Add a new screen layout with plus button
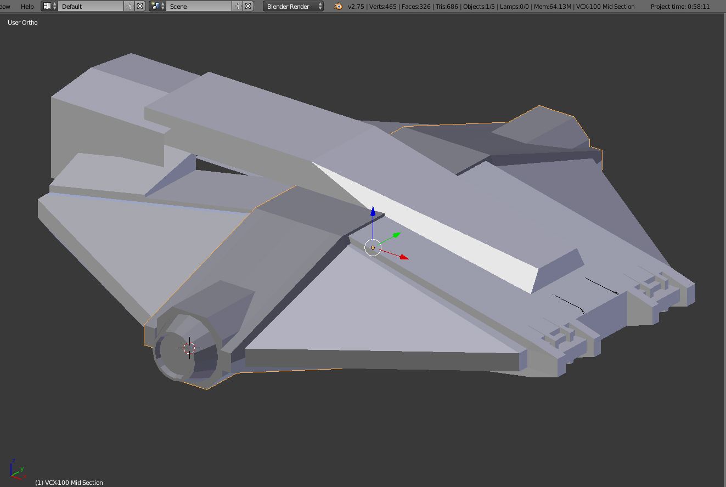The width and height of the screenshot is (726, 487). (130, 6)
